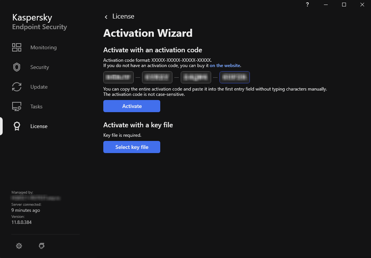371x258 pixels.
Task: Focus the second activation code field
Action: tap(157, 77)
